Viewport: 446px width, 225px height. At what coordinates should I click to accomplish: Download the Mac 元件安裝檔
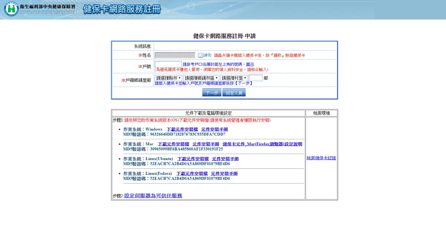pos(174,144)
